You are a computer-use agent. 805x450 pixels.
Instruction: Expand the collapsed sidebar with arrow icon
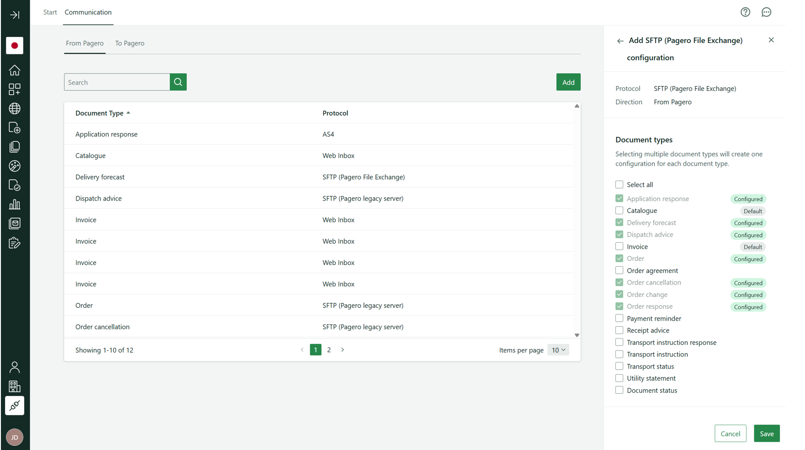tap(15, 15)
